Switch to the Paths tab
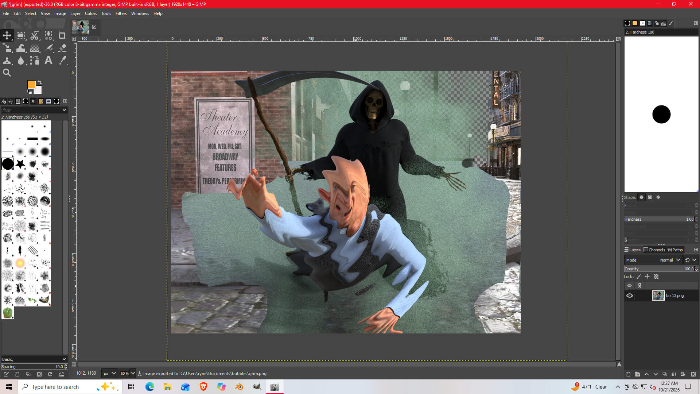This screenshot has width=700, height=394. click(675, 250)
